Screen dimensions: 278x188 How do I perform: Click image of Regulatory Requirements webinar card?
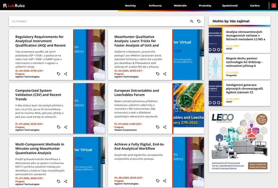tap(89, 54)
